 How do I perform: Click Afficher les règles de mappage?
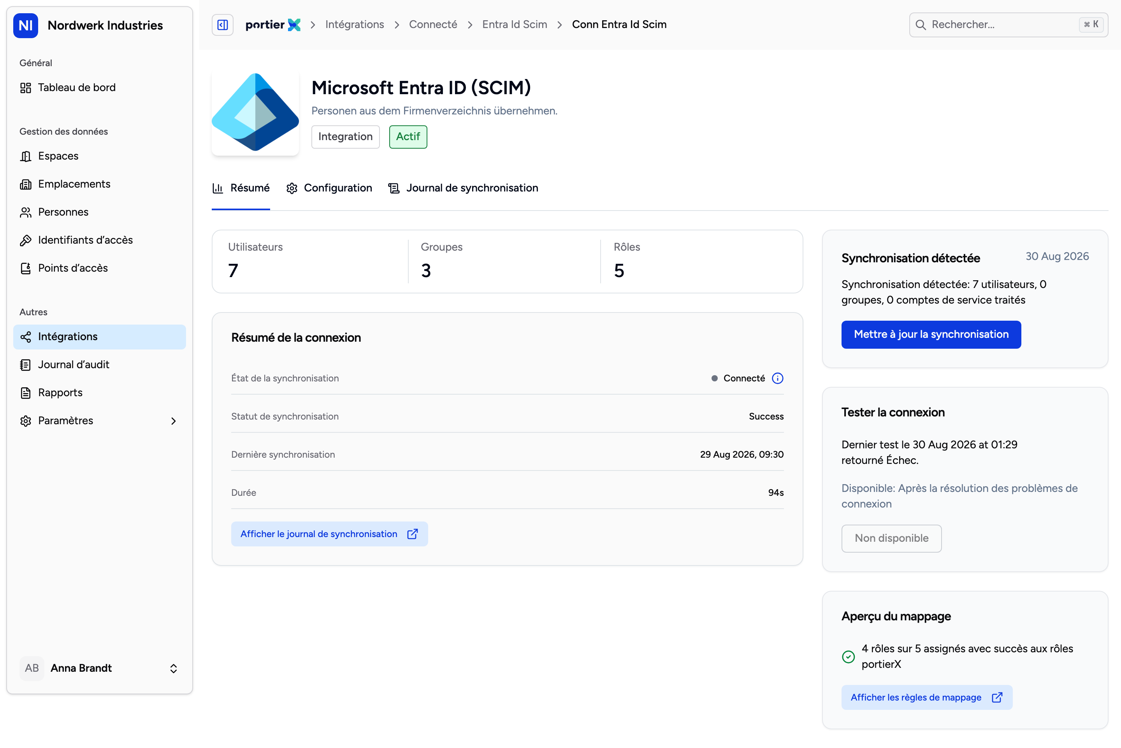coord(926,697)
